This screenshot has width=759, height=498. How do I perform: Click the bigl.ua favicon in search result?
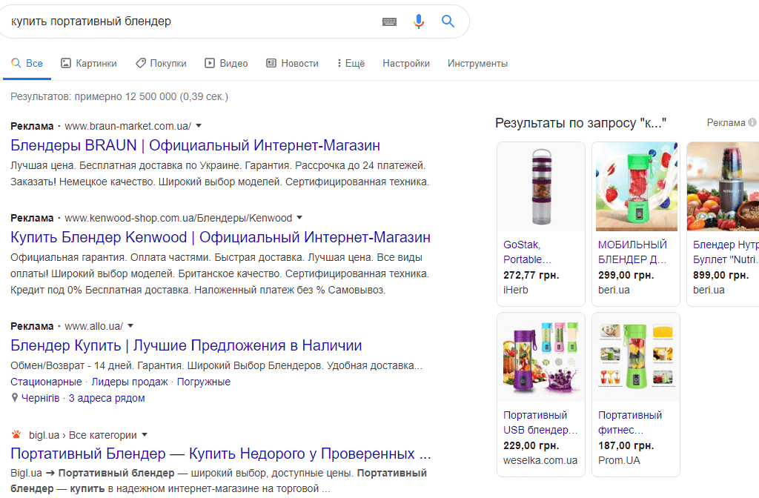coord(15,434)
